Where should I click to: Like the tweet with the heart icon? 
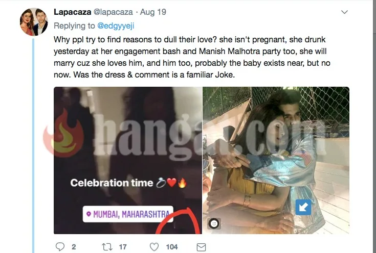154,246
